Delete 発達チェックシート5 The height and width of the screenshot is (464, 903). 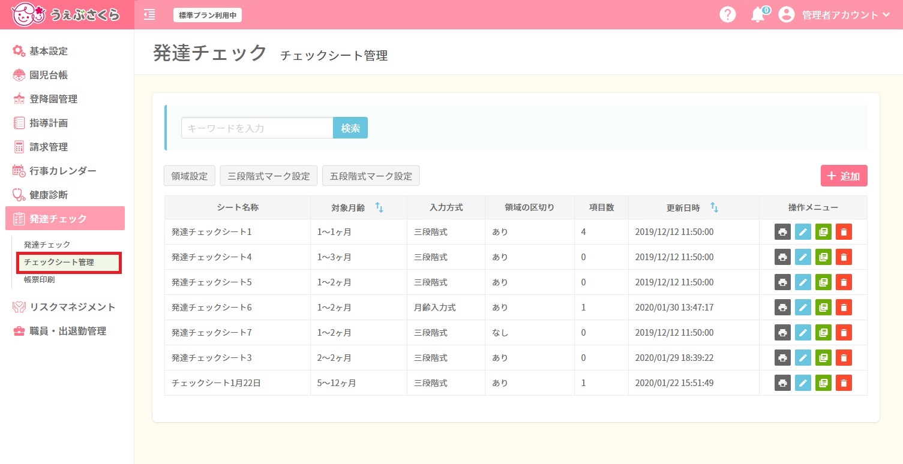pos(844,282)
